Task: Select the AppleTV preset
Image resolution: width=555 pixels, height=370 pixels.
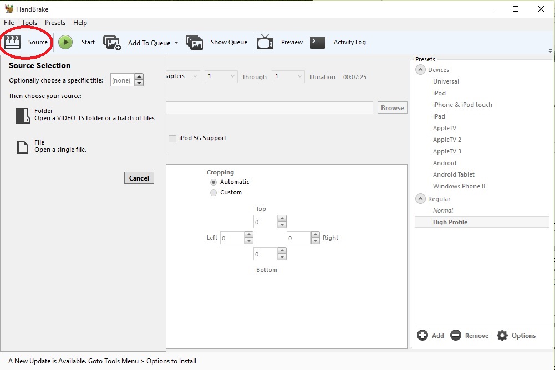Action: (445, 128)
